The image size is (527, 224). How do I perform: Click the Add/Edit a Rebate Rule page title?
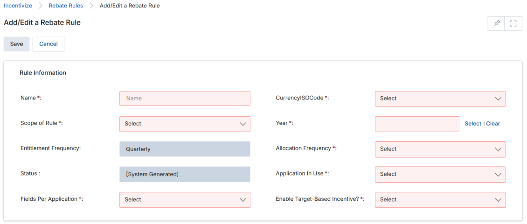tap(42, 23)
